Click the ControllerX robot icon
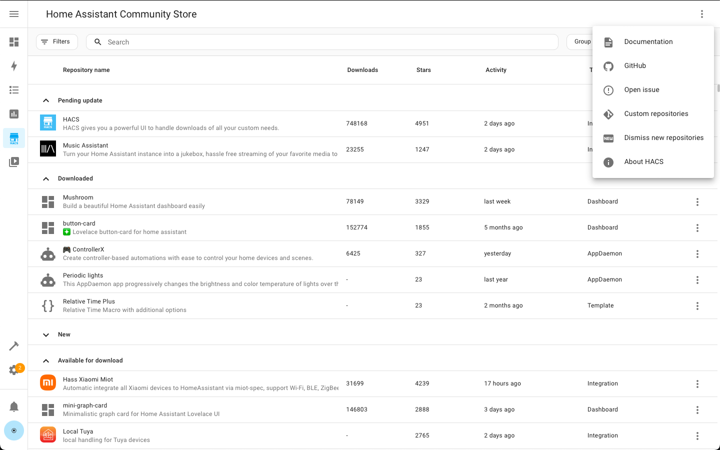This screenshot has height=450, width=720. 48,254
